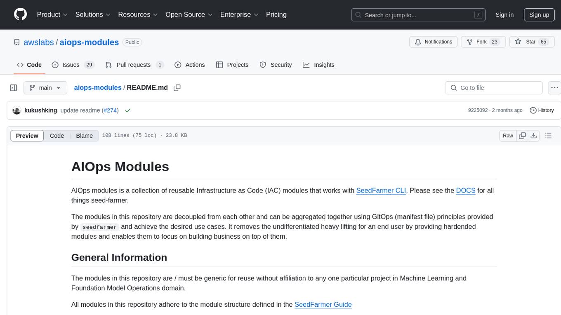Open the Pricing page

coord(276,14)
